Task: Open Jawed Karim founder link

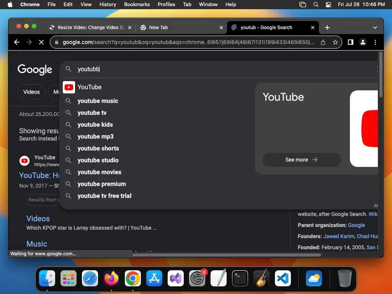Action: click(x=338, y=236)
